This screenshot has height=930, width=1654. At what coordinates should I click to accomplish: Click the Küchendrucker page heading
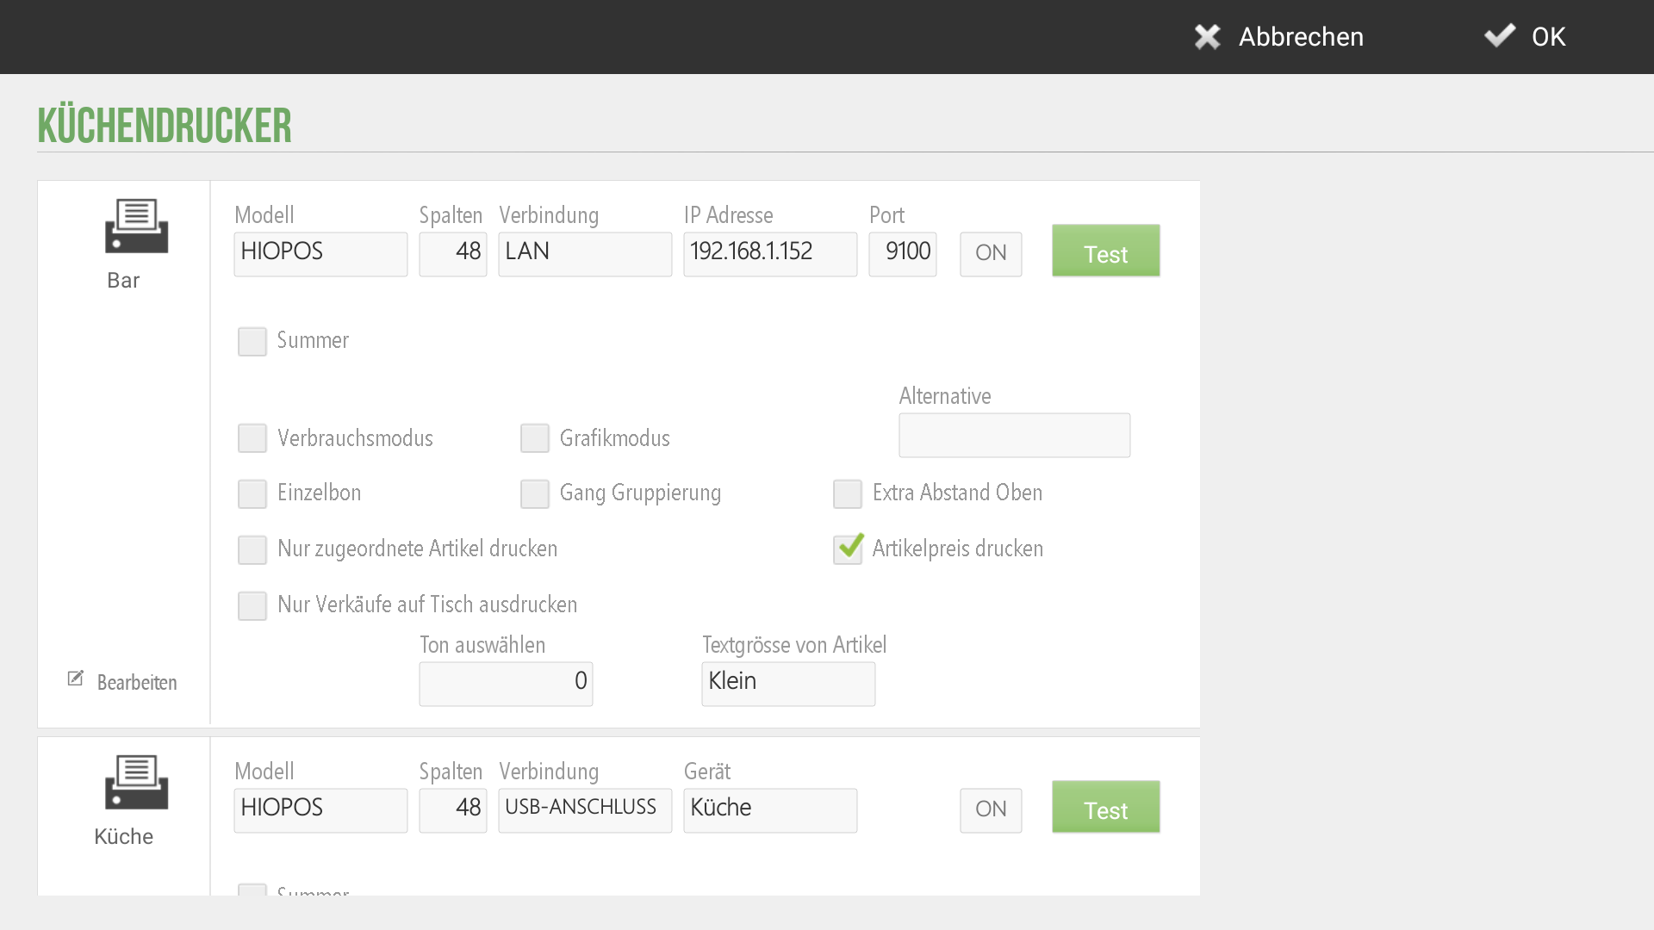[165, 126]
